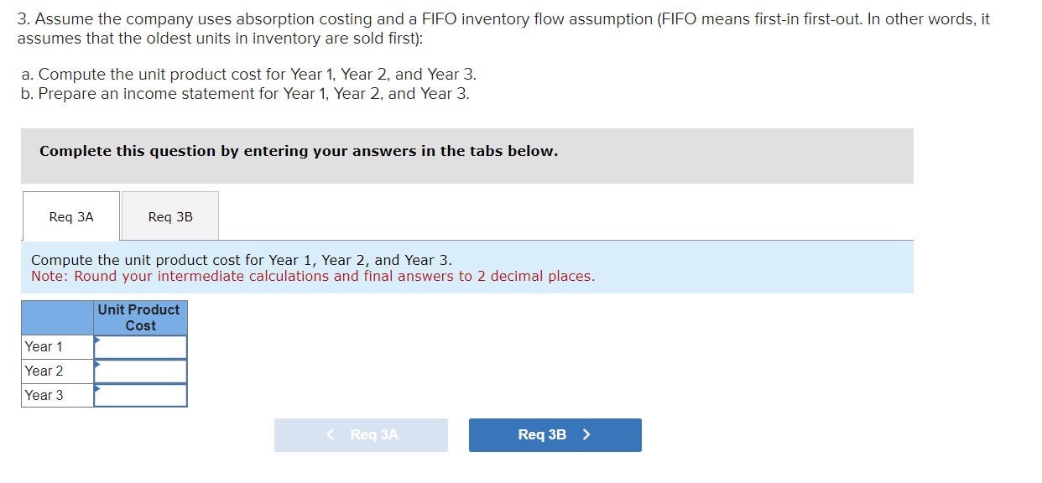Switch to the Req 3B tab

coord(169,216)
